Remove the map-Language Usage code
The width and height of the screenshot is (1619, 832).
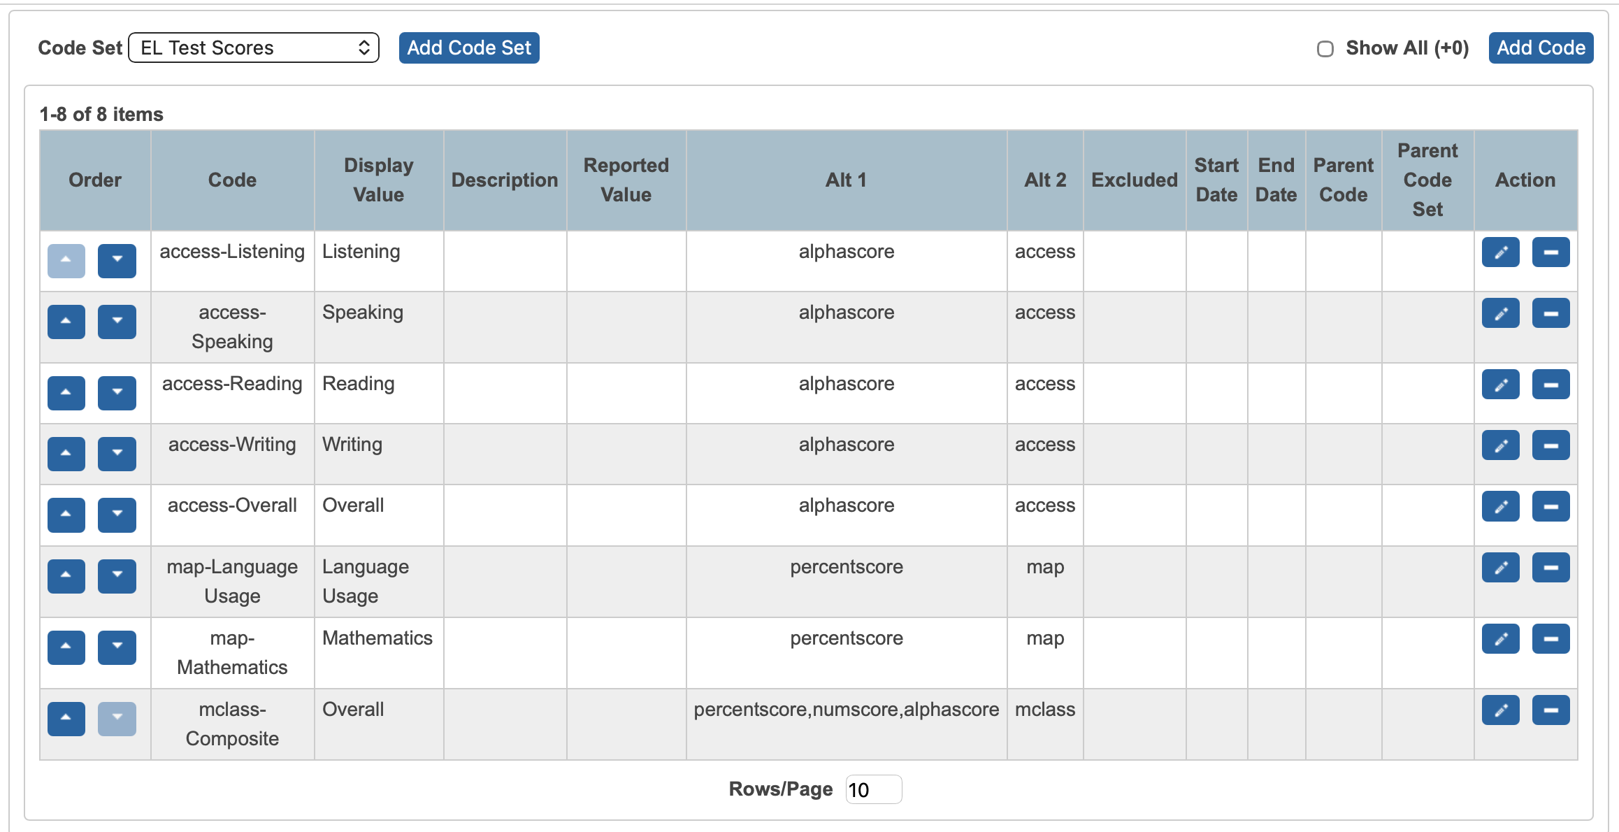click(x=1550, y=568)
